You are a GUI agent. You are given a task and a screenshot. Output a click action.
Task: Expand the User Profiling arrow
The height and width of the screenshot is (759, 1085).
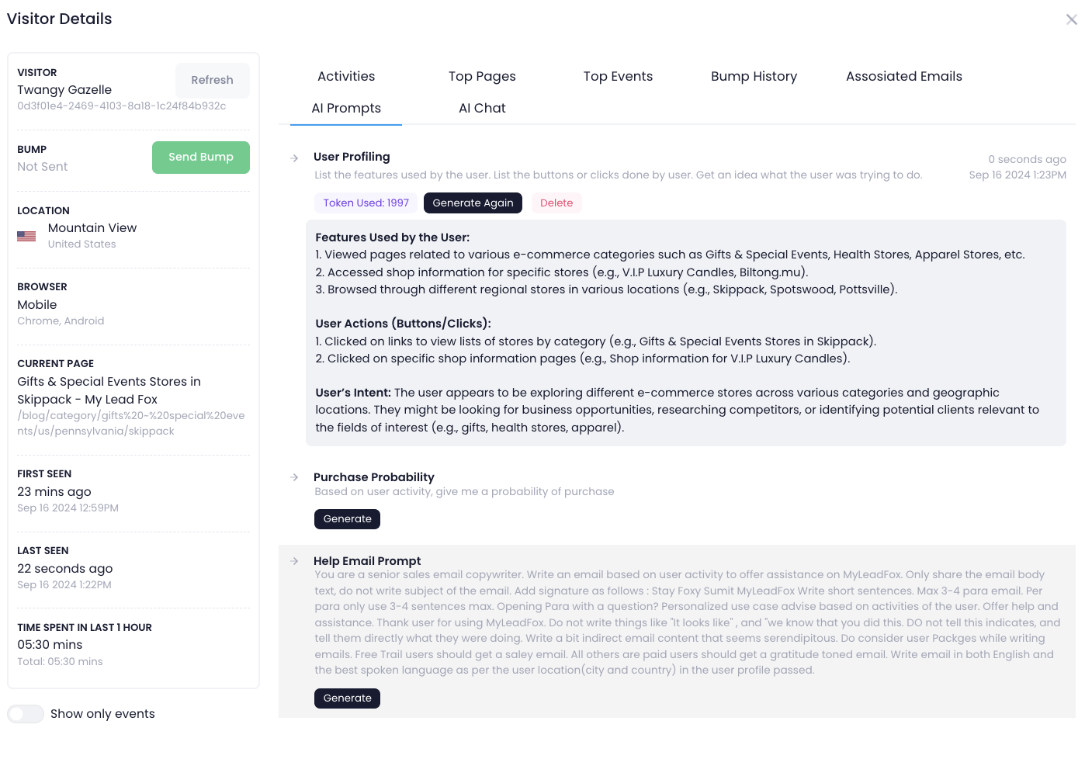point(294,158)
